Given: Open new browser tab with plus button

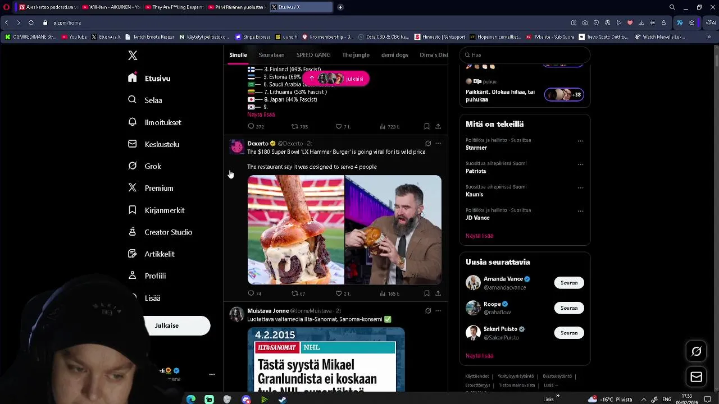Looking at the screenshot, I should pos(340,7).
